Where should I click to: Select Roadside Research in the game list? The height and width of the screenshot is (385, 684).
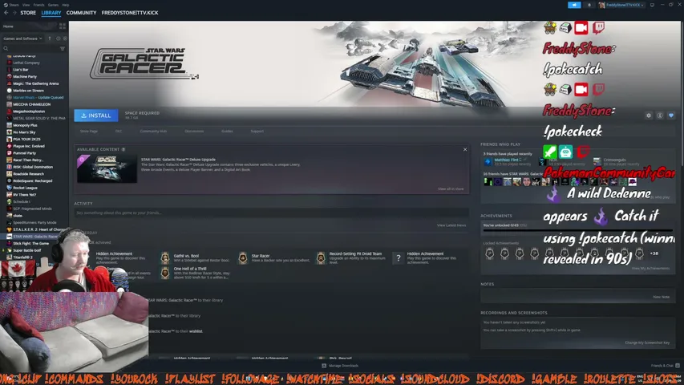pyautogui.click(x=28, y=174)
